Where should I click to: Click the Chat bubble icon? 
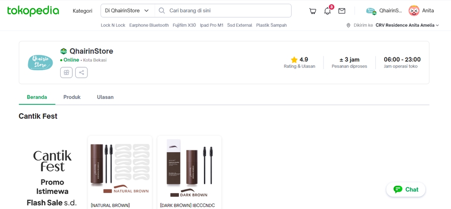(x=398, y=189)
